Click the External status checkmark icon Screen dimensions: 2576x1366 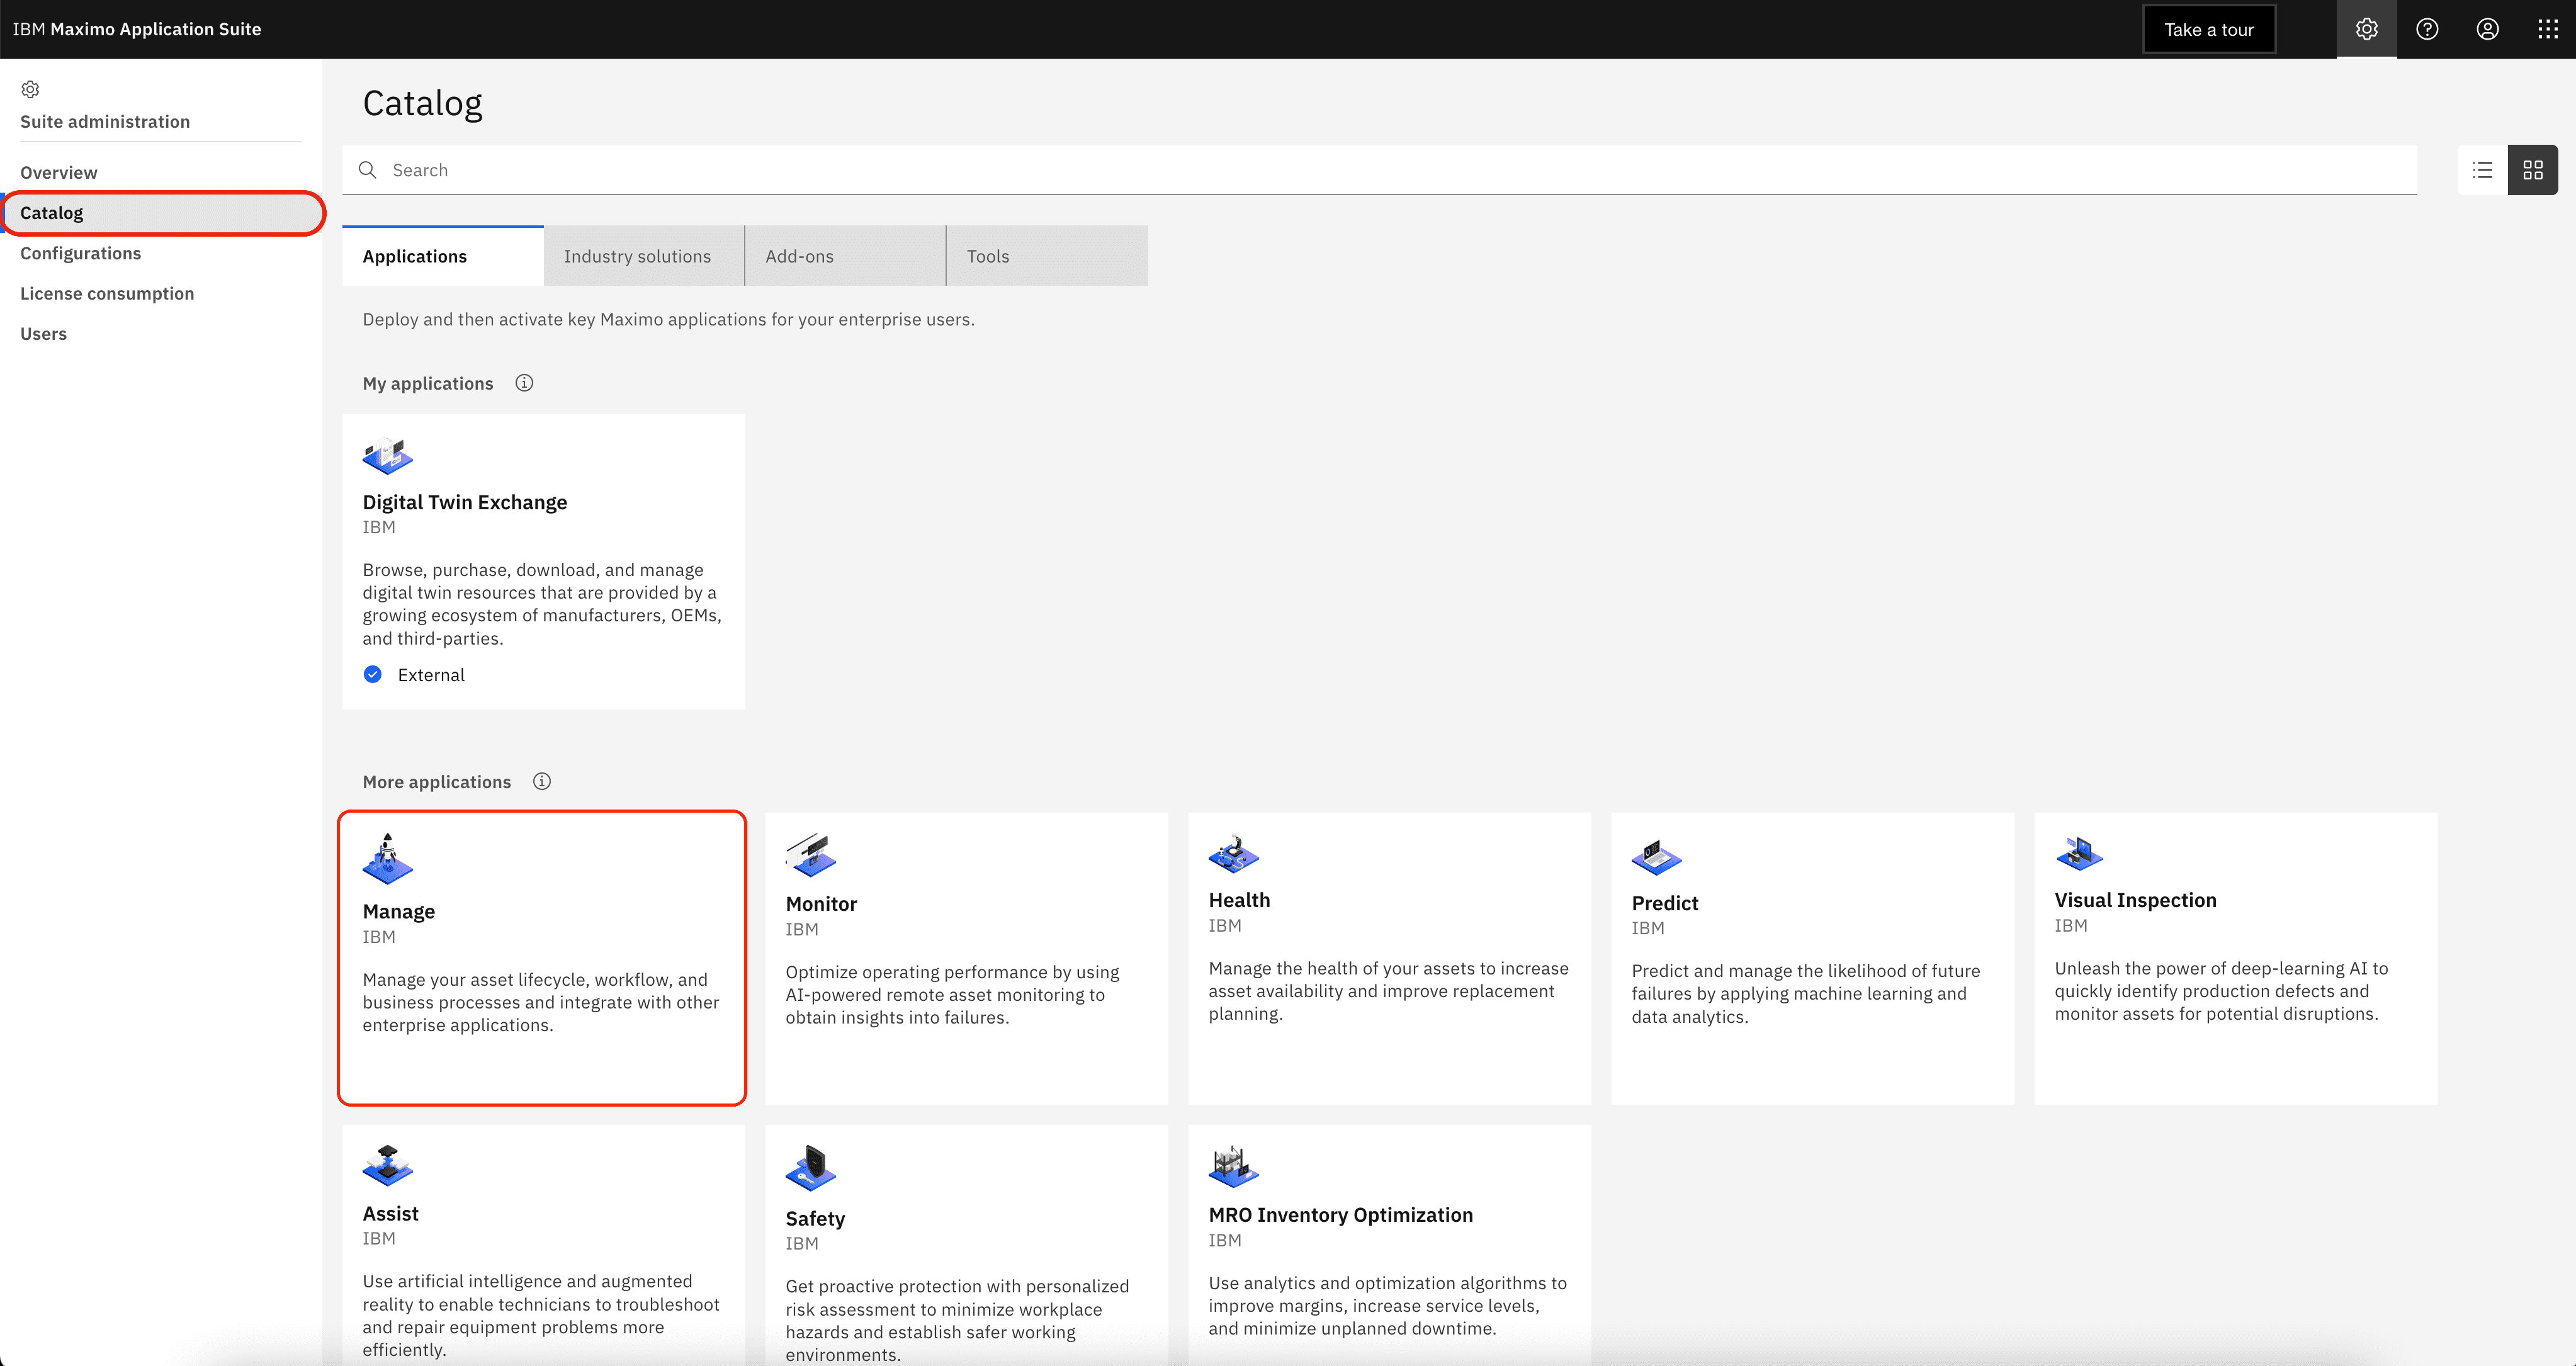click(x=373, y=674)
